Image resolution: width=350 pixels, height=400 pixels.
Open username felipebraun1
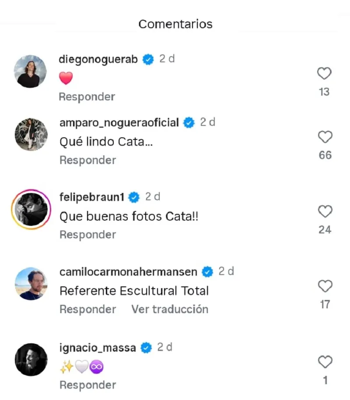click(x=92, y=197)
